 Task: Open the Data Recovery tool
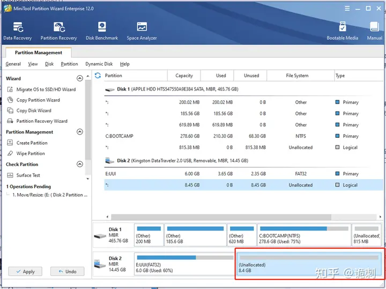tap(18, 31)
